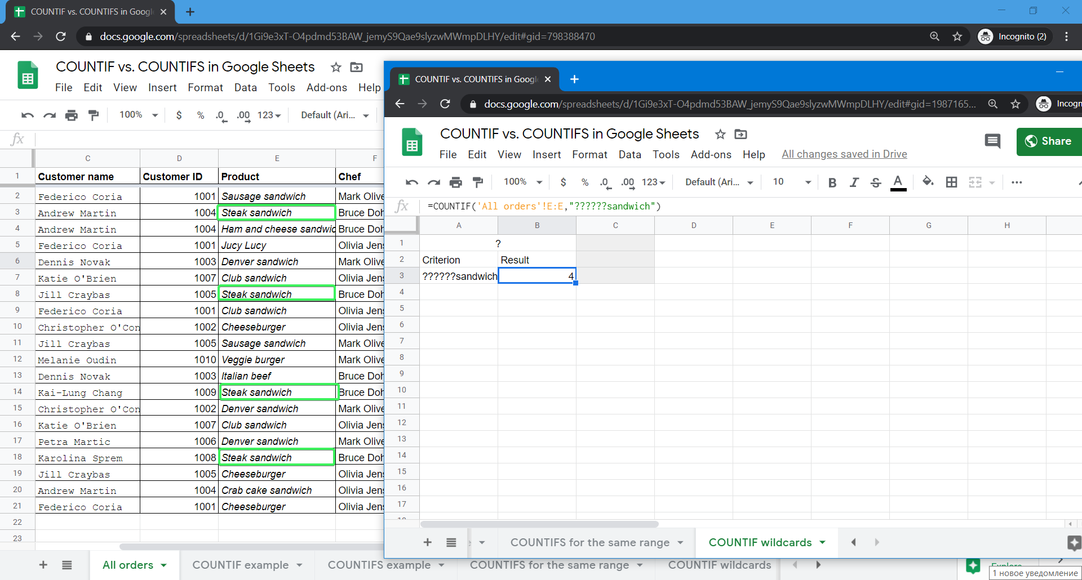Click horizontal scrollbar in front window

[539, 524]
